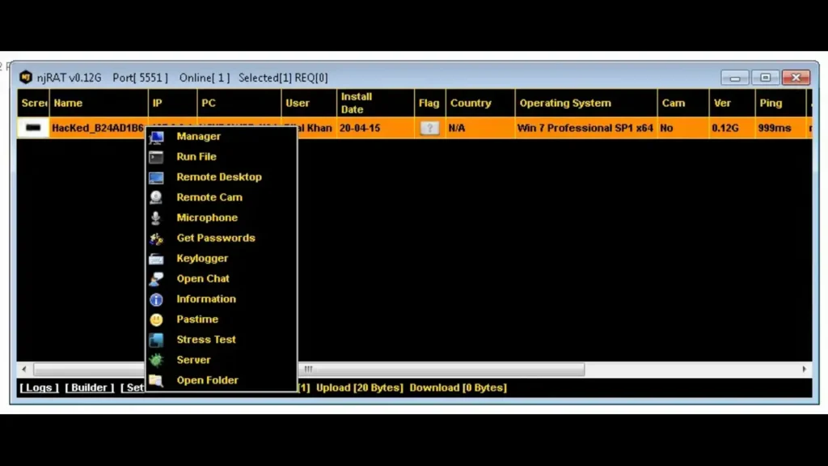828x466 pixels.
Task: Choose Pastime from the context menu
Action: point(197,319)
